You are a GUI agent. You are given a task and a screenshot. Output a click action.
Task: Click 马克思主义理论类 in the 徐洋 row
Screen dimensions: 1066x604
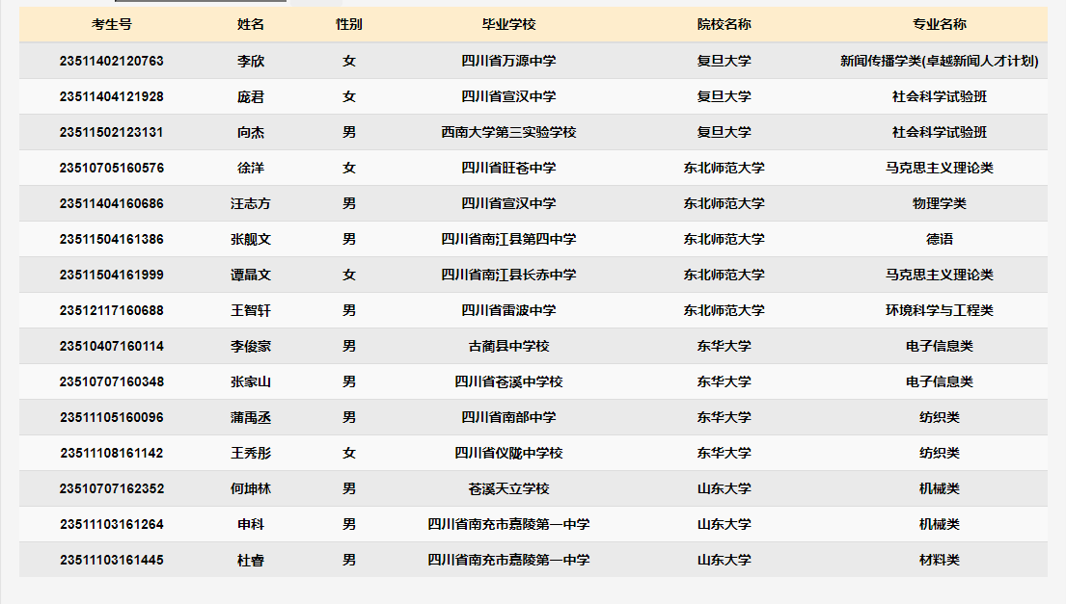tap(940, 168)
